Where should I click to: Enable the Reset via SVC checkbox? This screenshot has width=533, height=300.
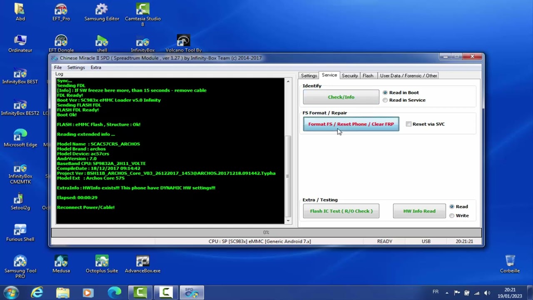point(425,124)
